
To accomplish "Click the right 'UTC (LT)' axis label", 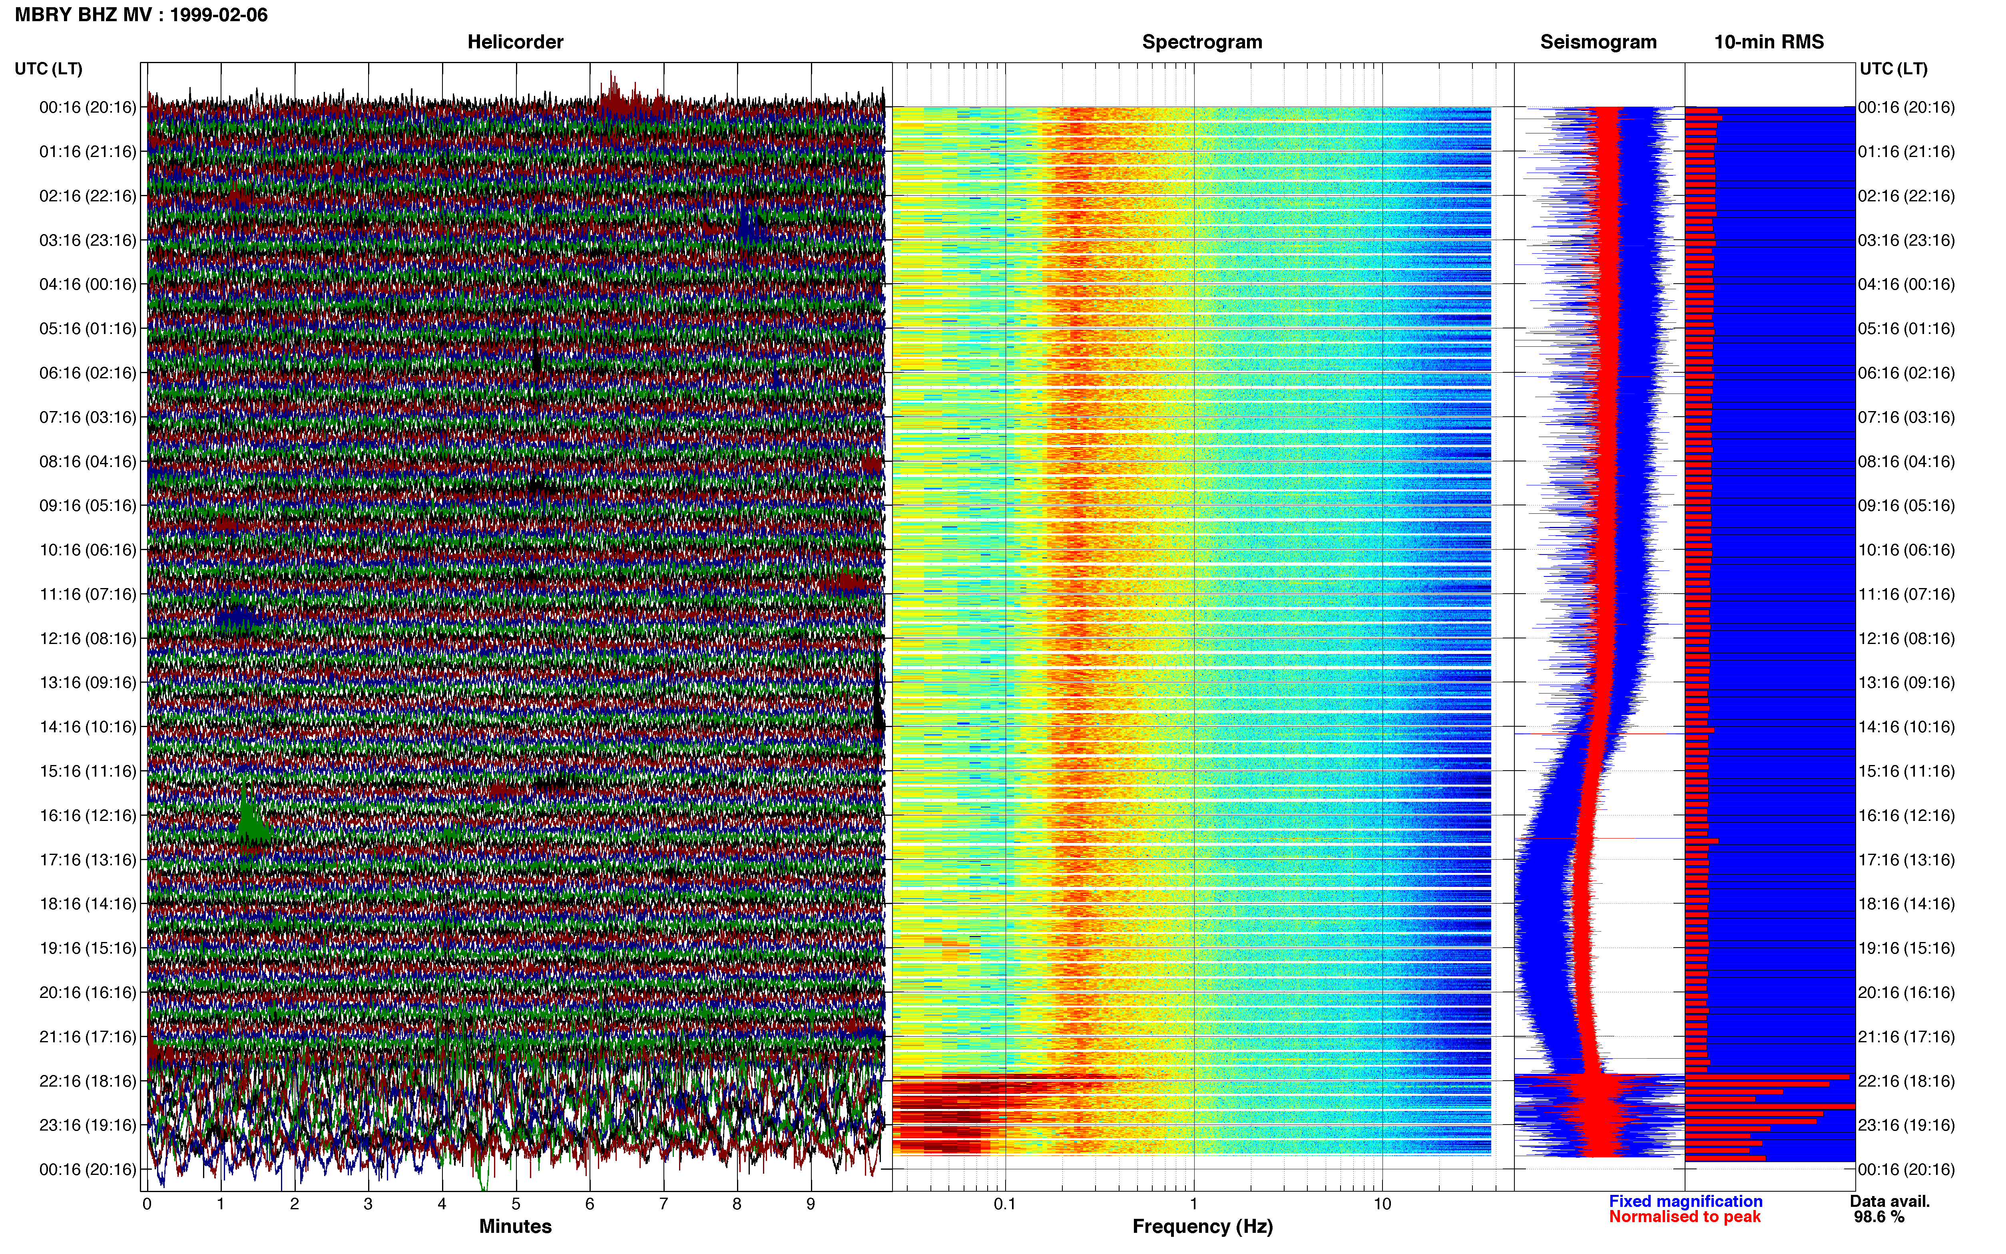I will [x=1893, y=69].
